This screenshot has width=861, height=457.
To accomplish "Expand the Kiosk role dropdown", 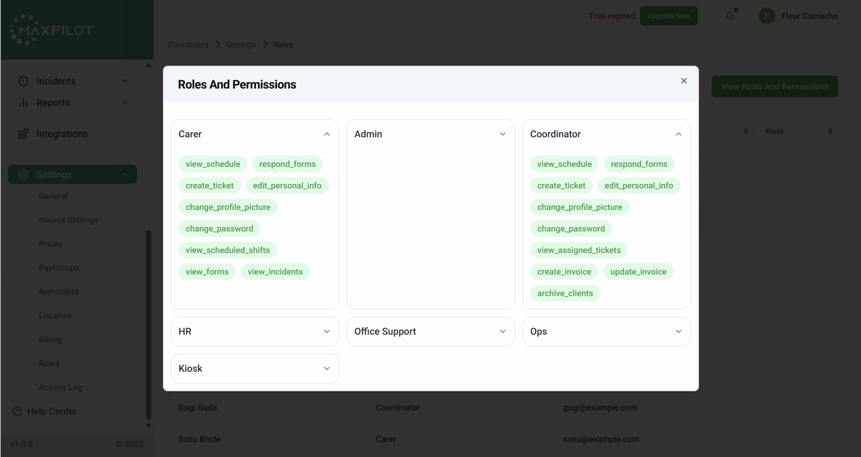I will click(x=327, y=368).
